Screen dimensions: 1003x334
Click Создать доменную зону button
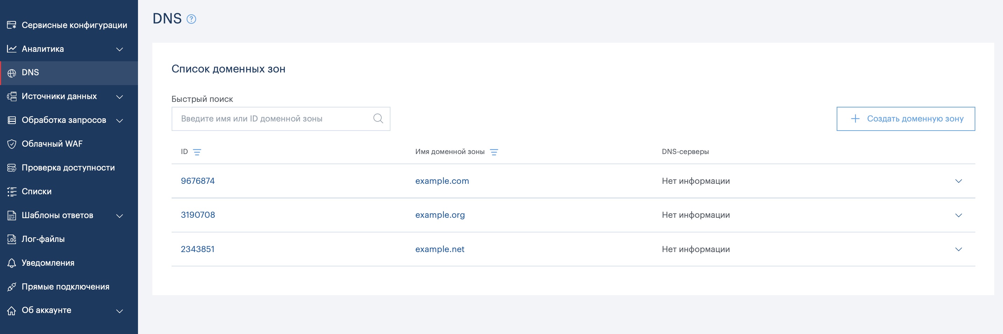click(905, 119)
